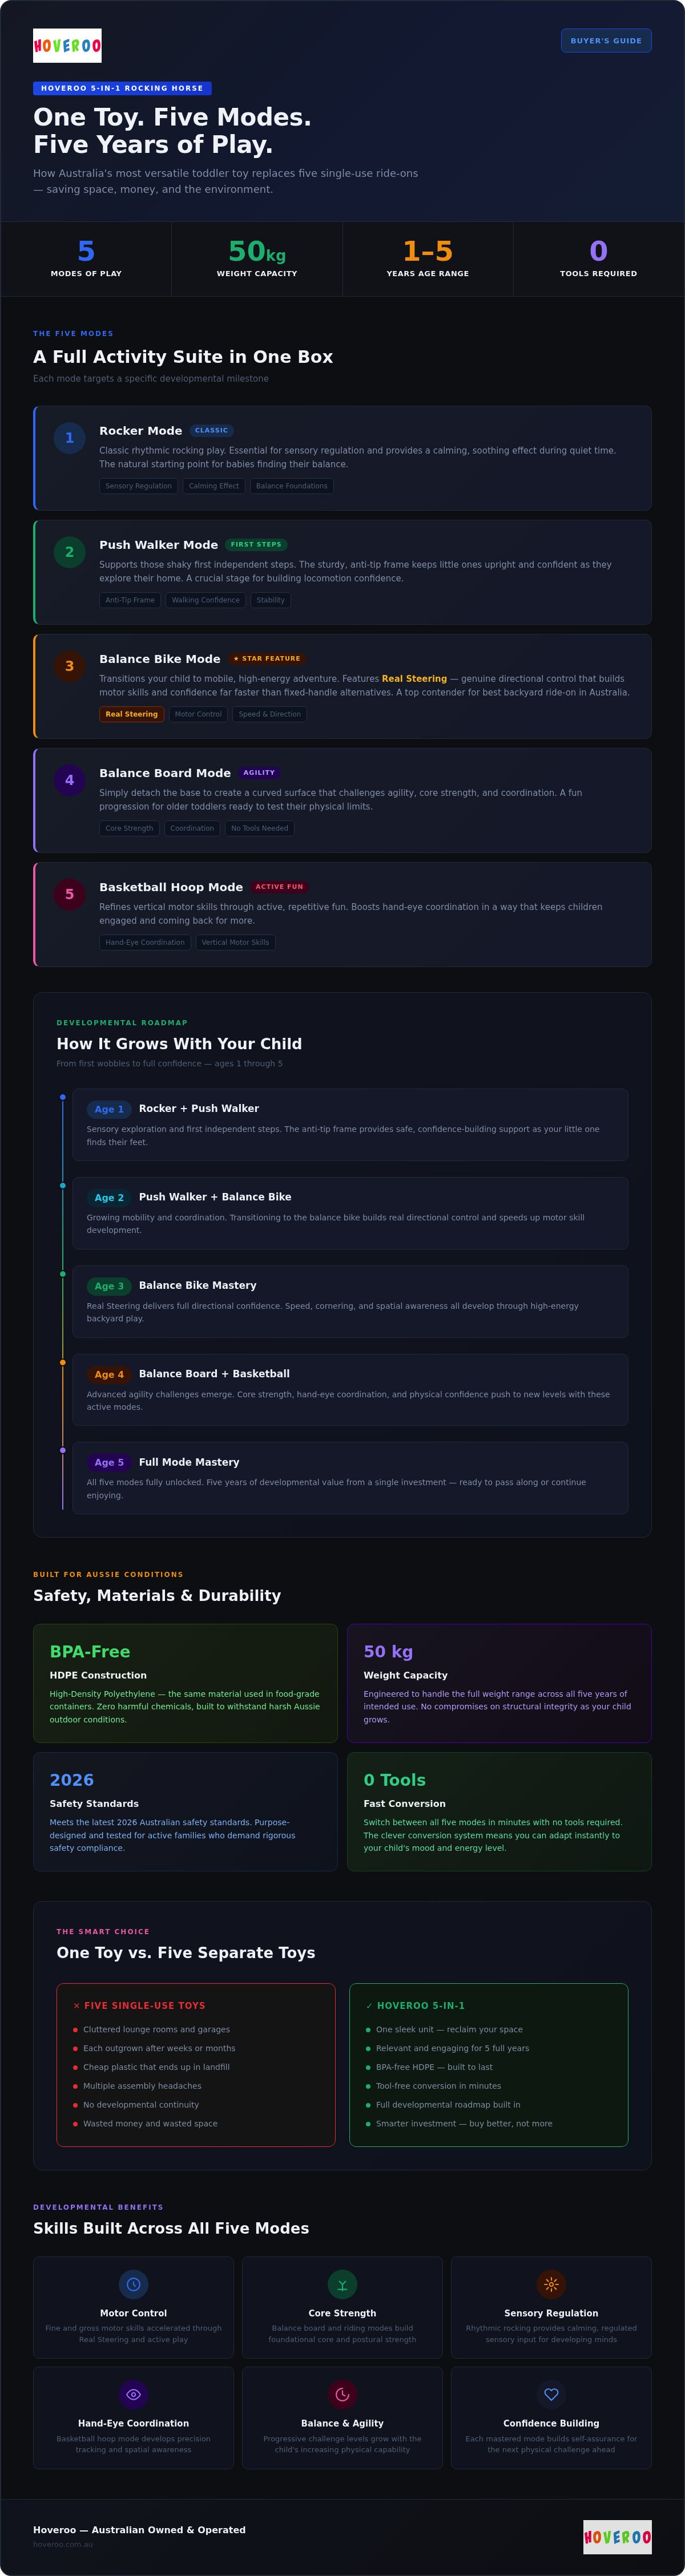Click the Buyer's Guide button

pyautogui.click(x=606, y=41)
